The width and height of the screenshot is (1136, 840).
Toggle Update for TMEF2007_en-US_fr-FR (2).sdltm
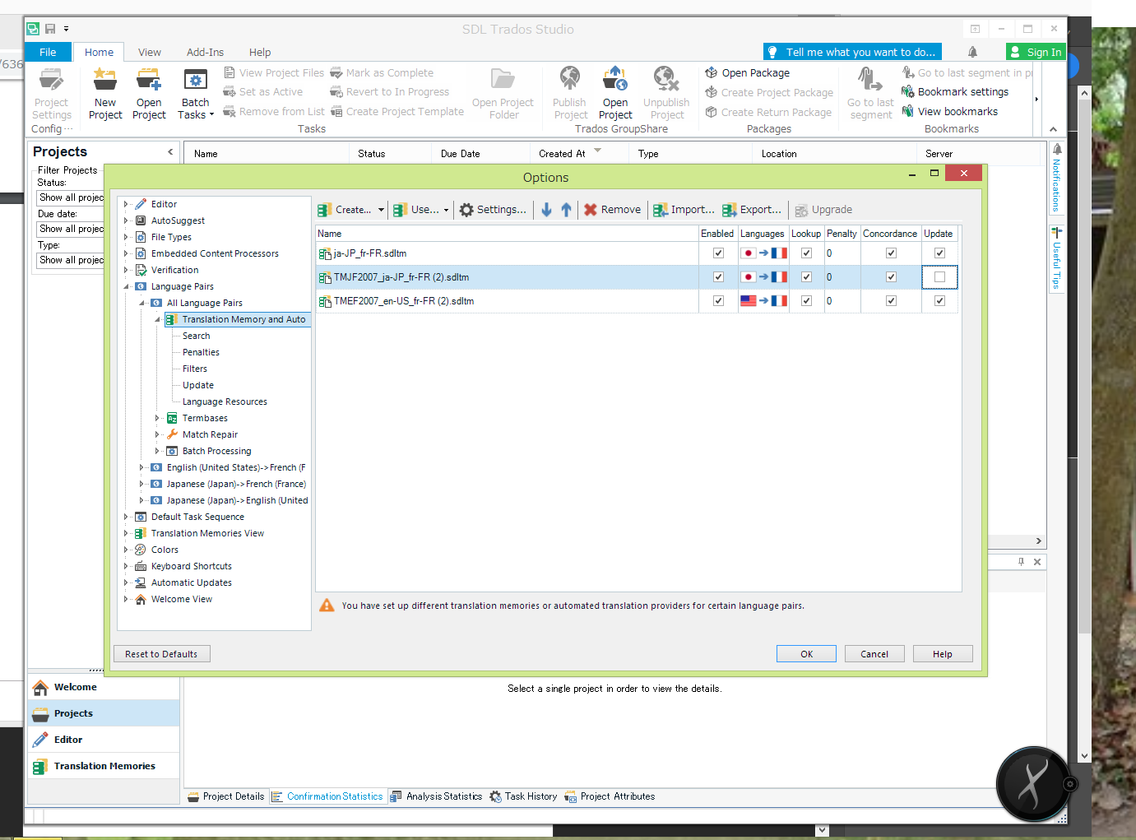pos(939,301)
